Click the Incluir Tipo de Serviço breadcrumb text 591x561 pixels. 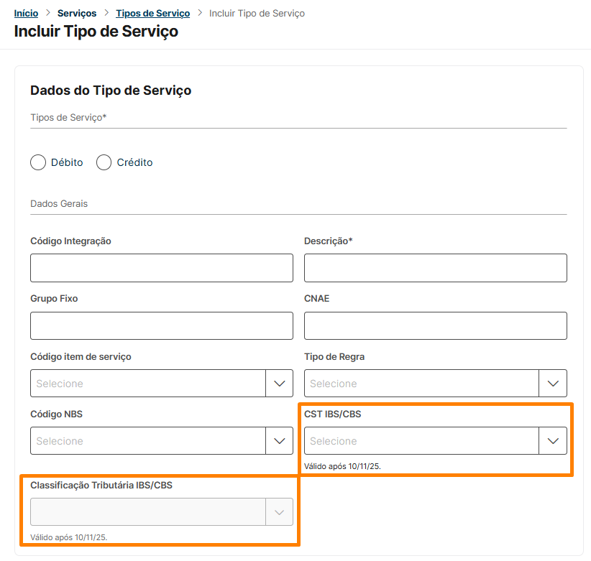(x=257, y=14)
